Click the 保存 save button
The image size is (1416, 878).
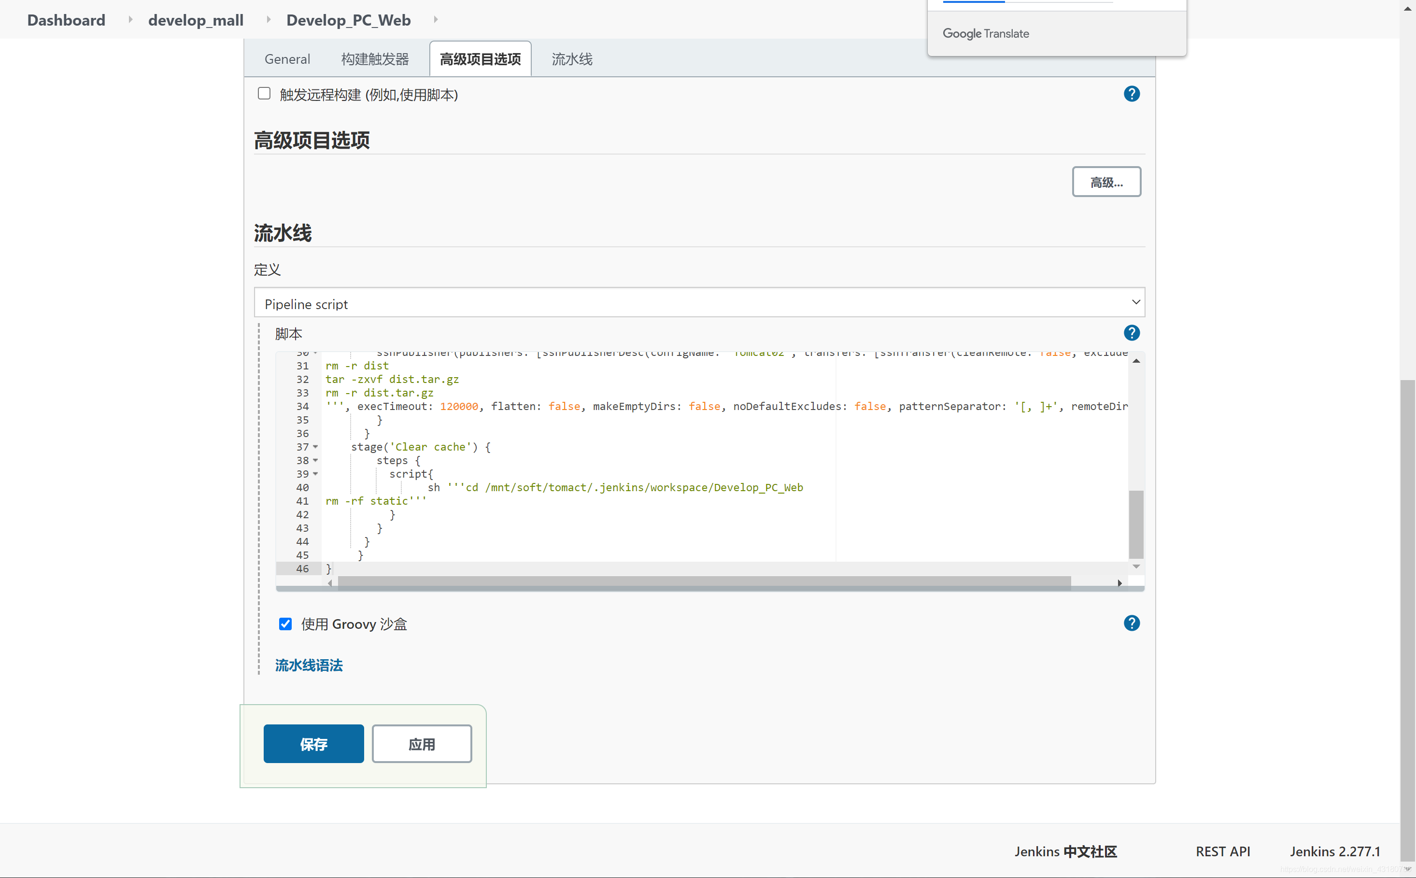(x=313, y=744)
